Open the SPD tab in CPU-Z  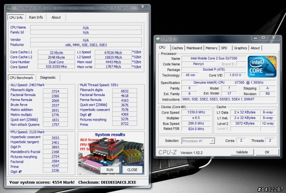click(224, 48)
